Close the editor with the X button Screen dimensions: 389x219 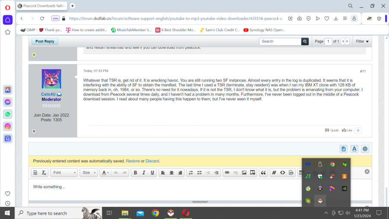tap(367, 171)
